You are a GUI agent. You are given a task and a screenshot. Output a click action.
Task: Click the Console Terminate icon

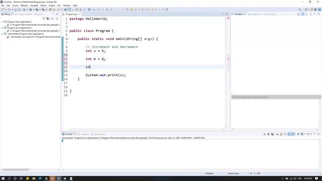(x=265, y=134)
